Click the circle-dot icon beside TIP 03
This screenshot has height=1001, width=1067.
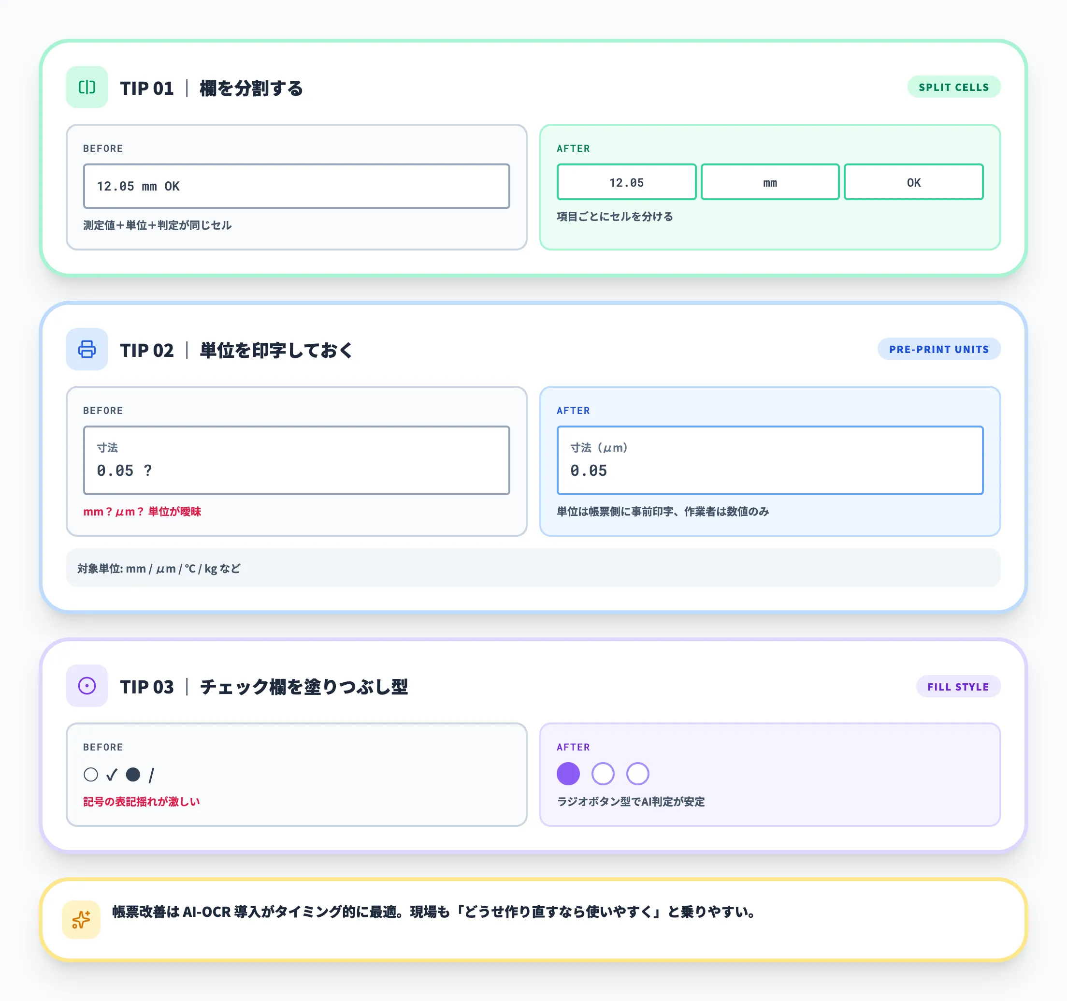pos(87,686)
